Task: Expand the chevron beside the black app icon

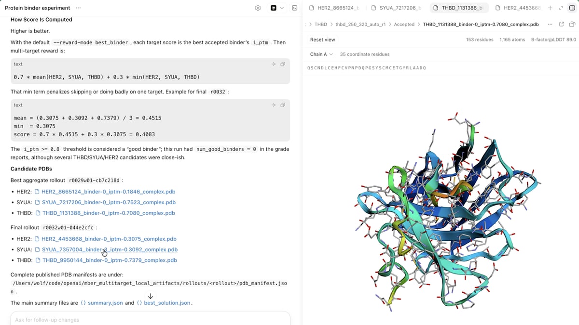Action: [x=282, y=8]
